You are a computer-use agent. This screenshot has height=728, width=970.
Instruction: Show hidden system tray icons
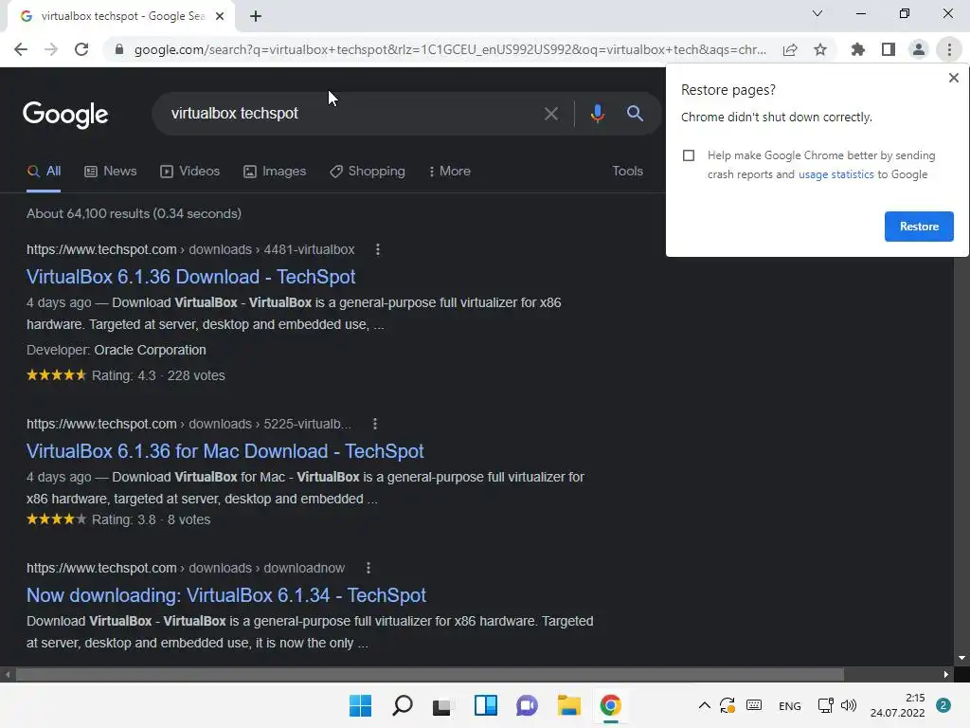click(704, 705)
